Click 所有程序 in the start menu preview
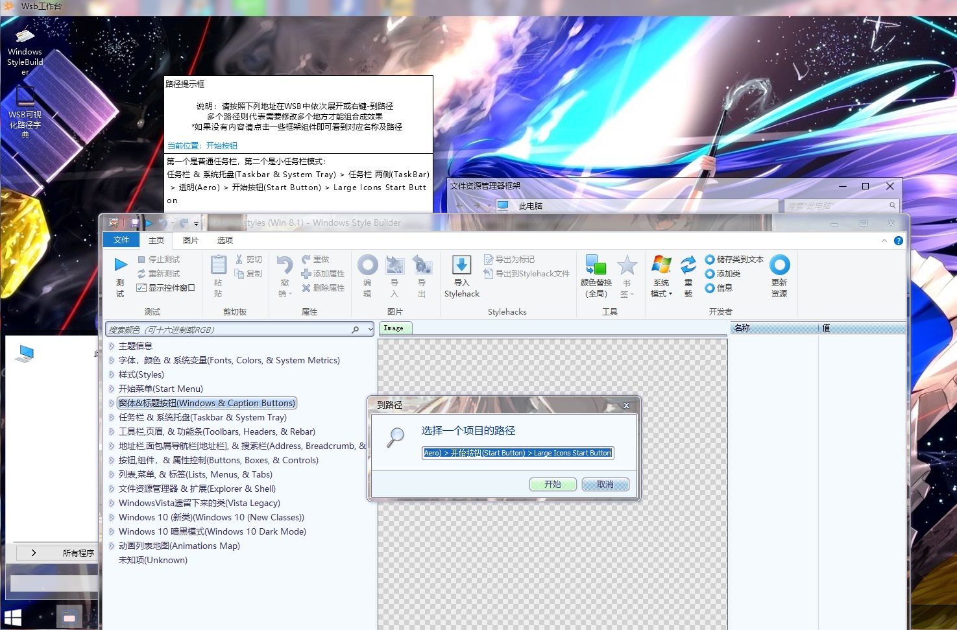 tap(79, 553)
